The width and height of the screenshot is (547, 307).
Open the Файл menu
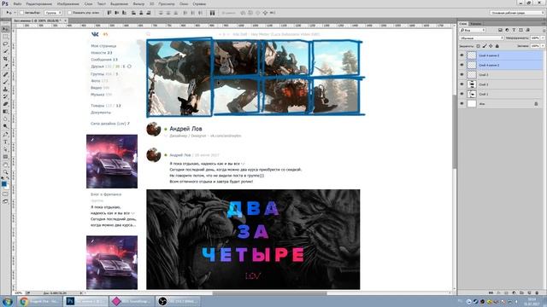(x=17, y=3)
